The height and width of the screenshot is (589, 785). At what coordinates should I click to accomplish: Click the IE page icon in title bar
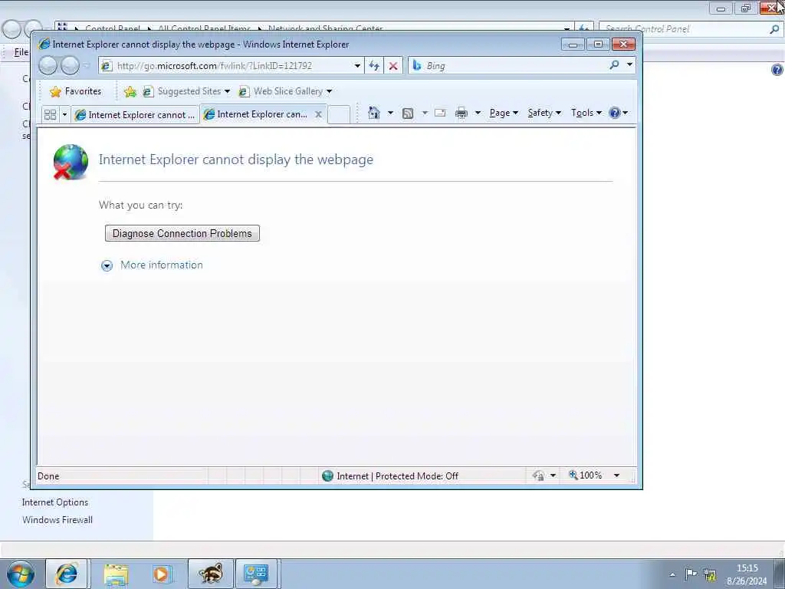44,44
